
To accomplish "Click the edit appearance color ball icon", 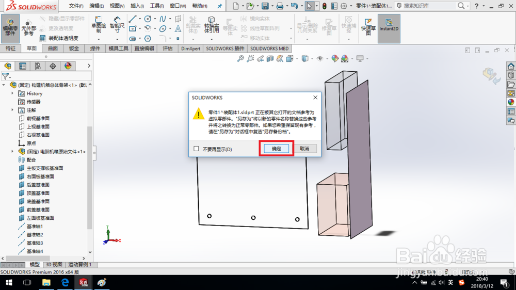I will pos(335,59).
